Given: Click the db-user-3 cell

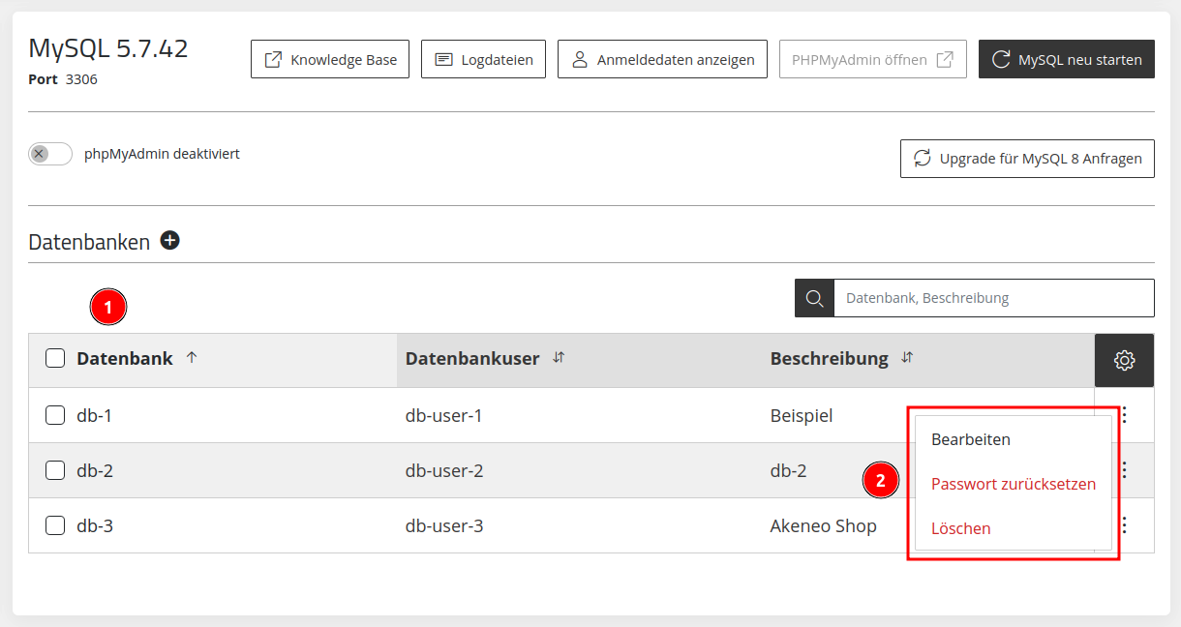Looking at the screenshot, I should pyautogui.click(x=444, y=525).
